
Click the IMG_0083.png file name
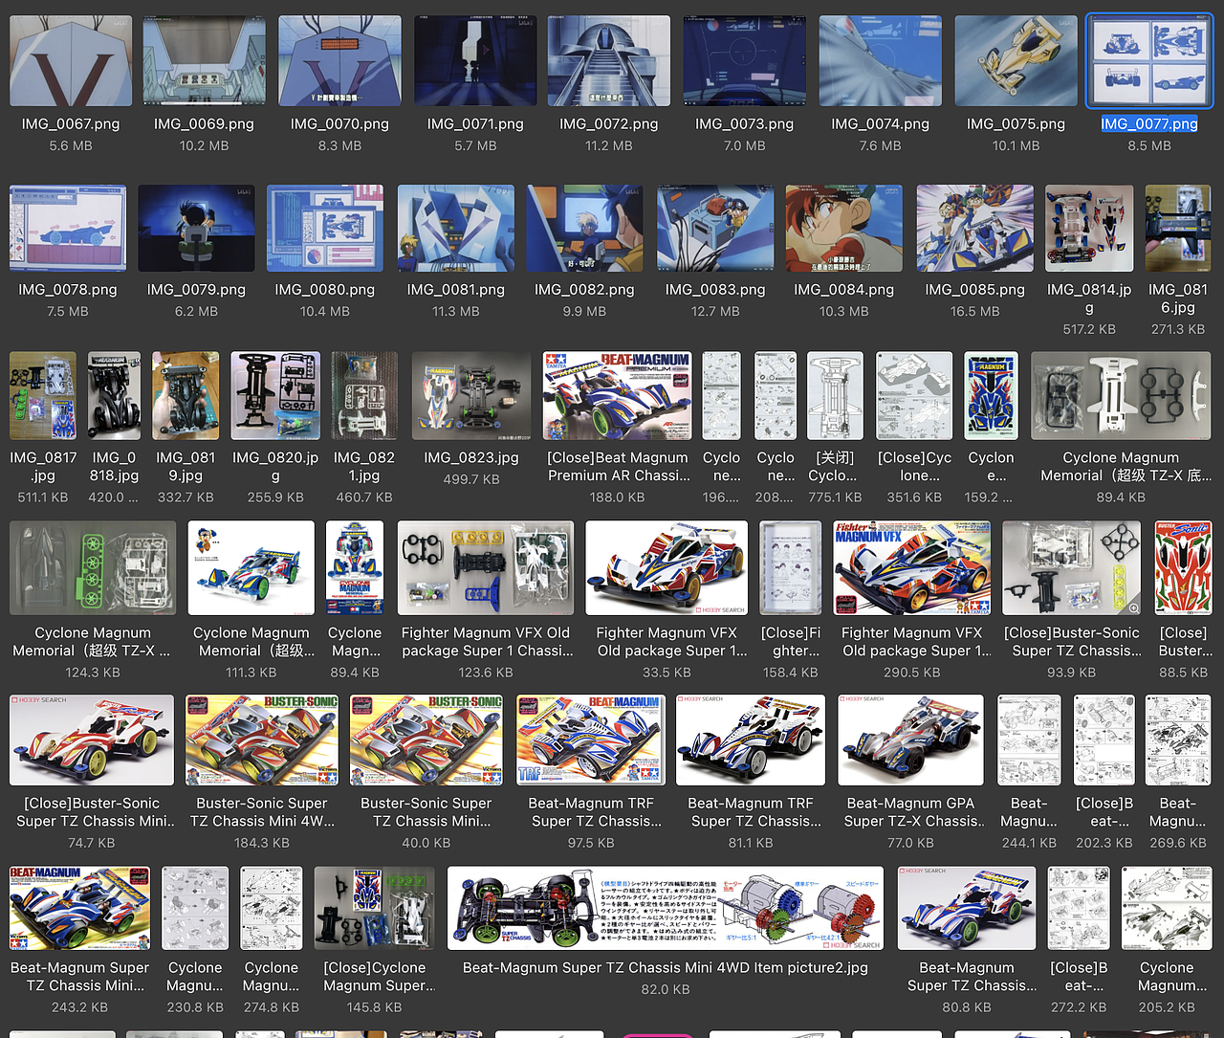715,289
